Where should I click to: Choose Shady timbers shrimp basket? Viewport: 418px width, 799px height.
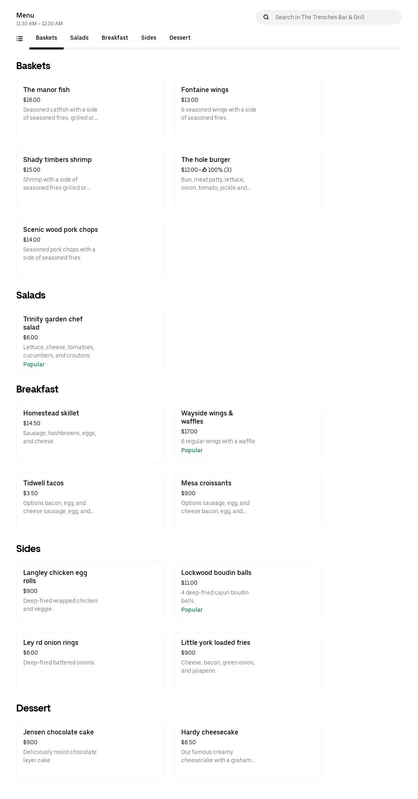[90, 179]
